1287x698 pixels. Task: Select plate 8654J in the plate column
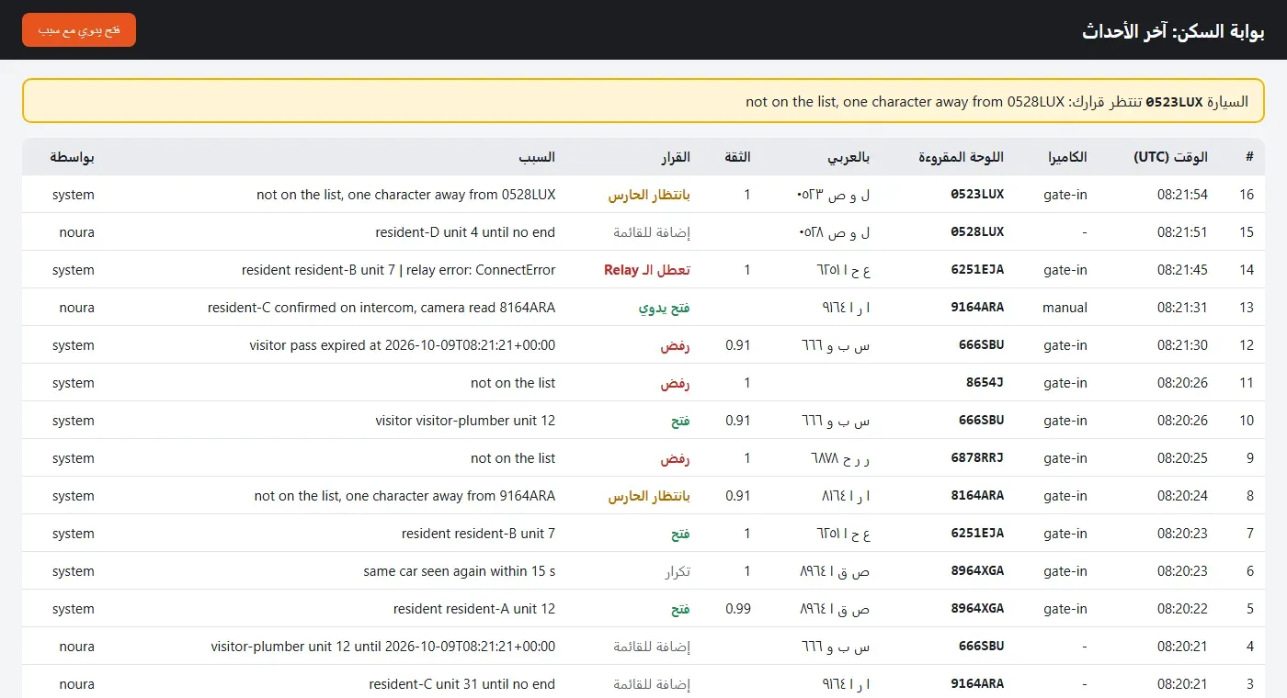point(985,383)
